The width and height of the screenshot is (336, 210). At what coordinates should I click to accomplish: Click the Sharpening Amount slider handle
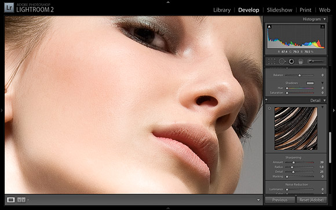(x=294, y=163)
